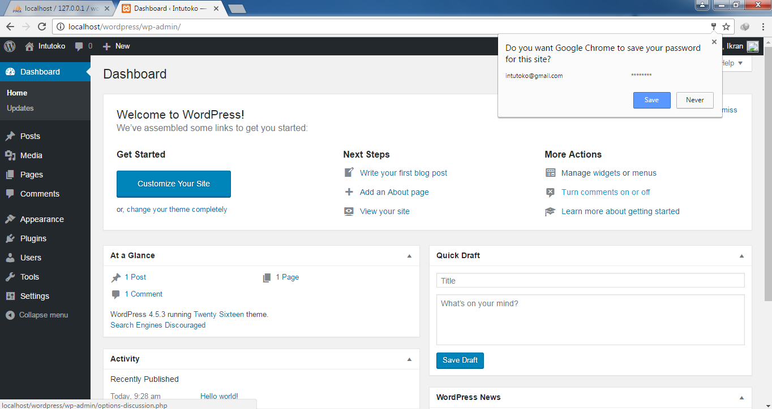This screenshot has width=772, height=409.
Task: Open the 1 Comment link
Action: [144, 294]
